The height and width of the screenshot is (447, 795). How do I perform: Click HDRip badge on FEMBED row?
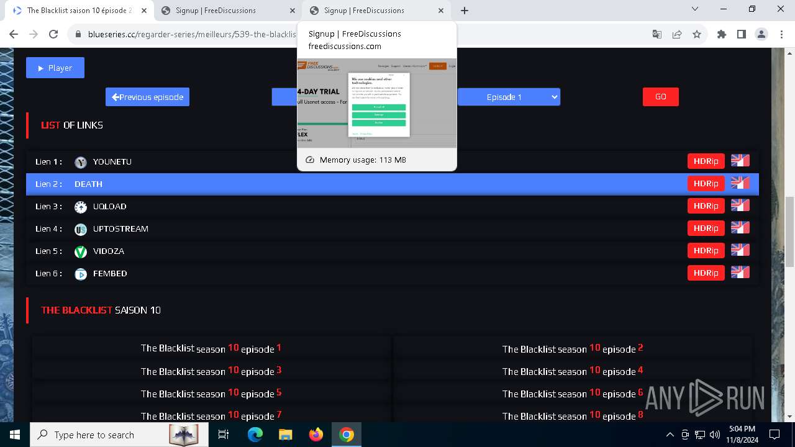706,273
